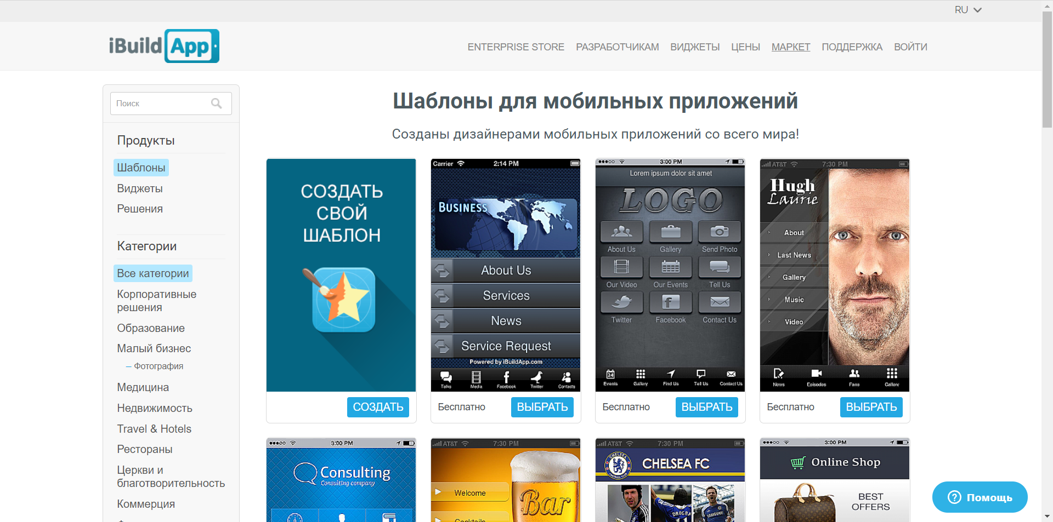Image resolution: width=1053 pixels, height=522 pixels.
Task: Click ВЫБРАТЬ under LOGO template
Action: click(707, 407)
